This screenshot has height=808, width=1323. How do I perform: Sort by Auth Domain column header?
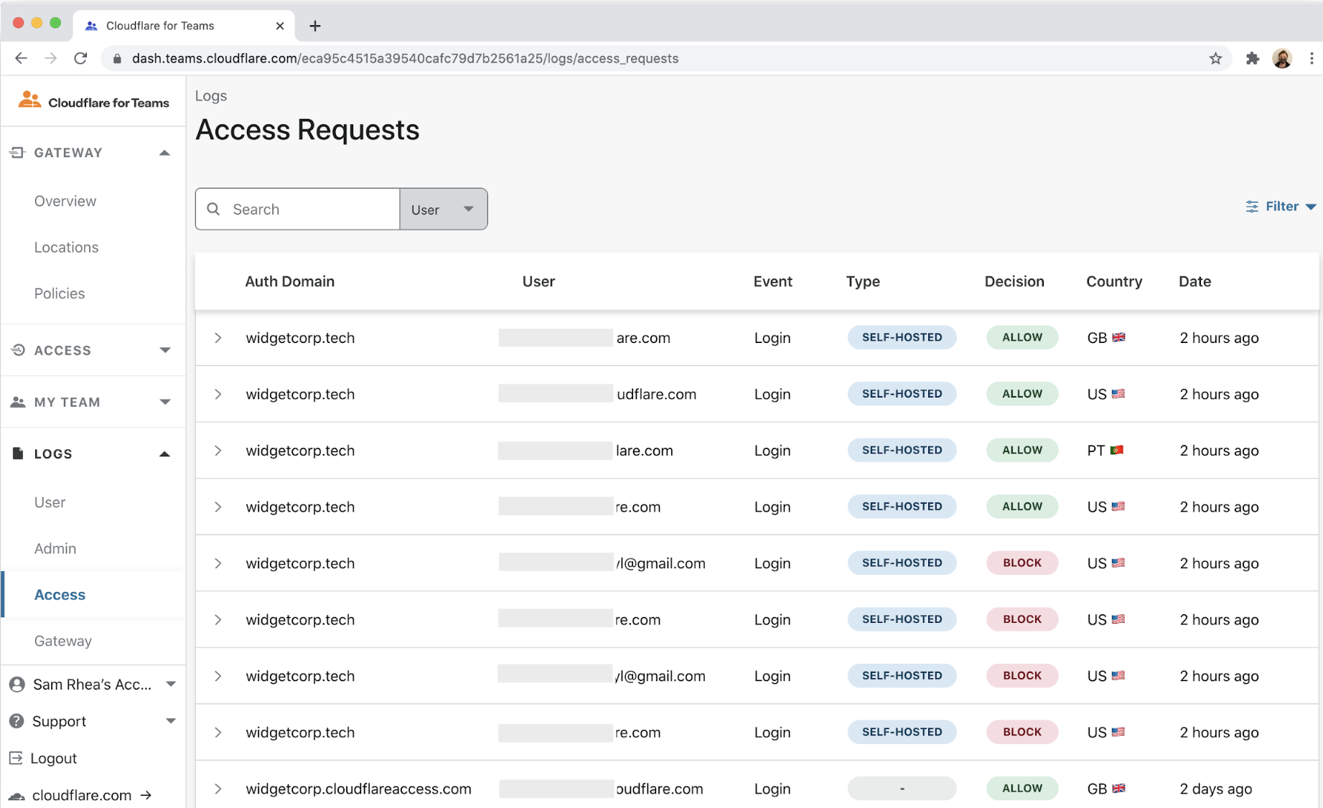tap(290, 281)
